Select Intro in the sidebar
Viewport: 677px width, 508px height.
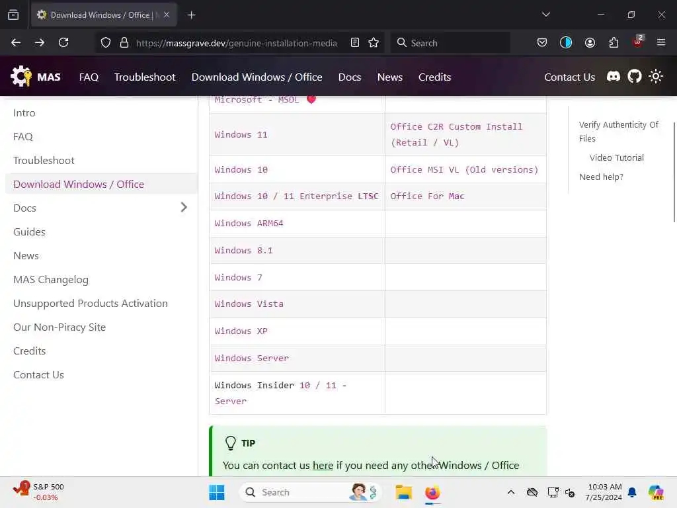point(24,112)
